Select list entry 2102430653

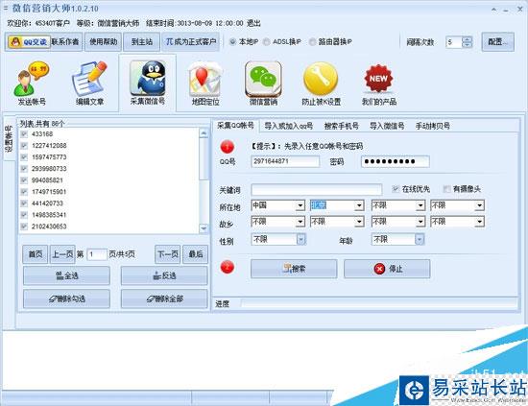pos(49,227)
